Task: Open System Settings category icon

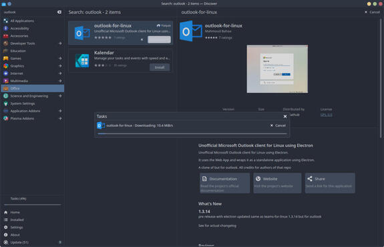Action: pyautogui.click(x=6, y=103)
